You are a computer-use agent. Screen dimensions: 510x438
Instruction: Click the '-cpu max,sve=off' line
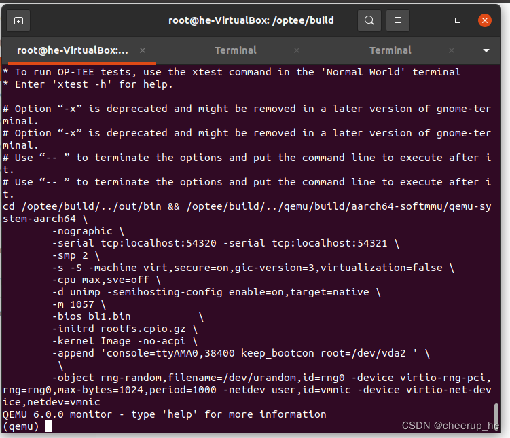(x=107, y=280)
